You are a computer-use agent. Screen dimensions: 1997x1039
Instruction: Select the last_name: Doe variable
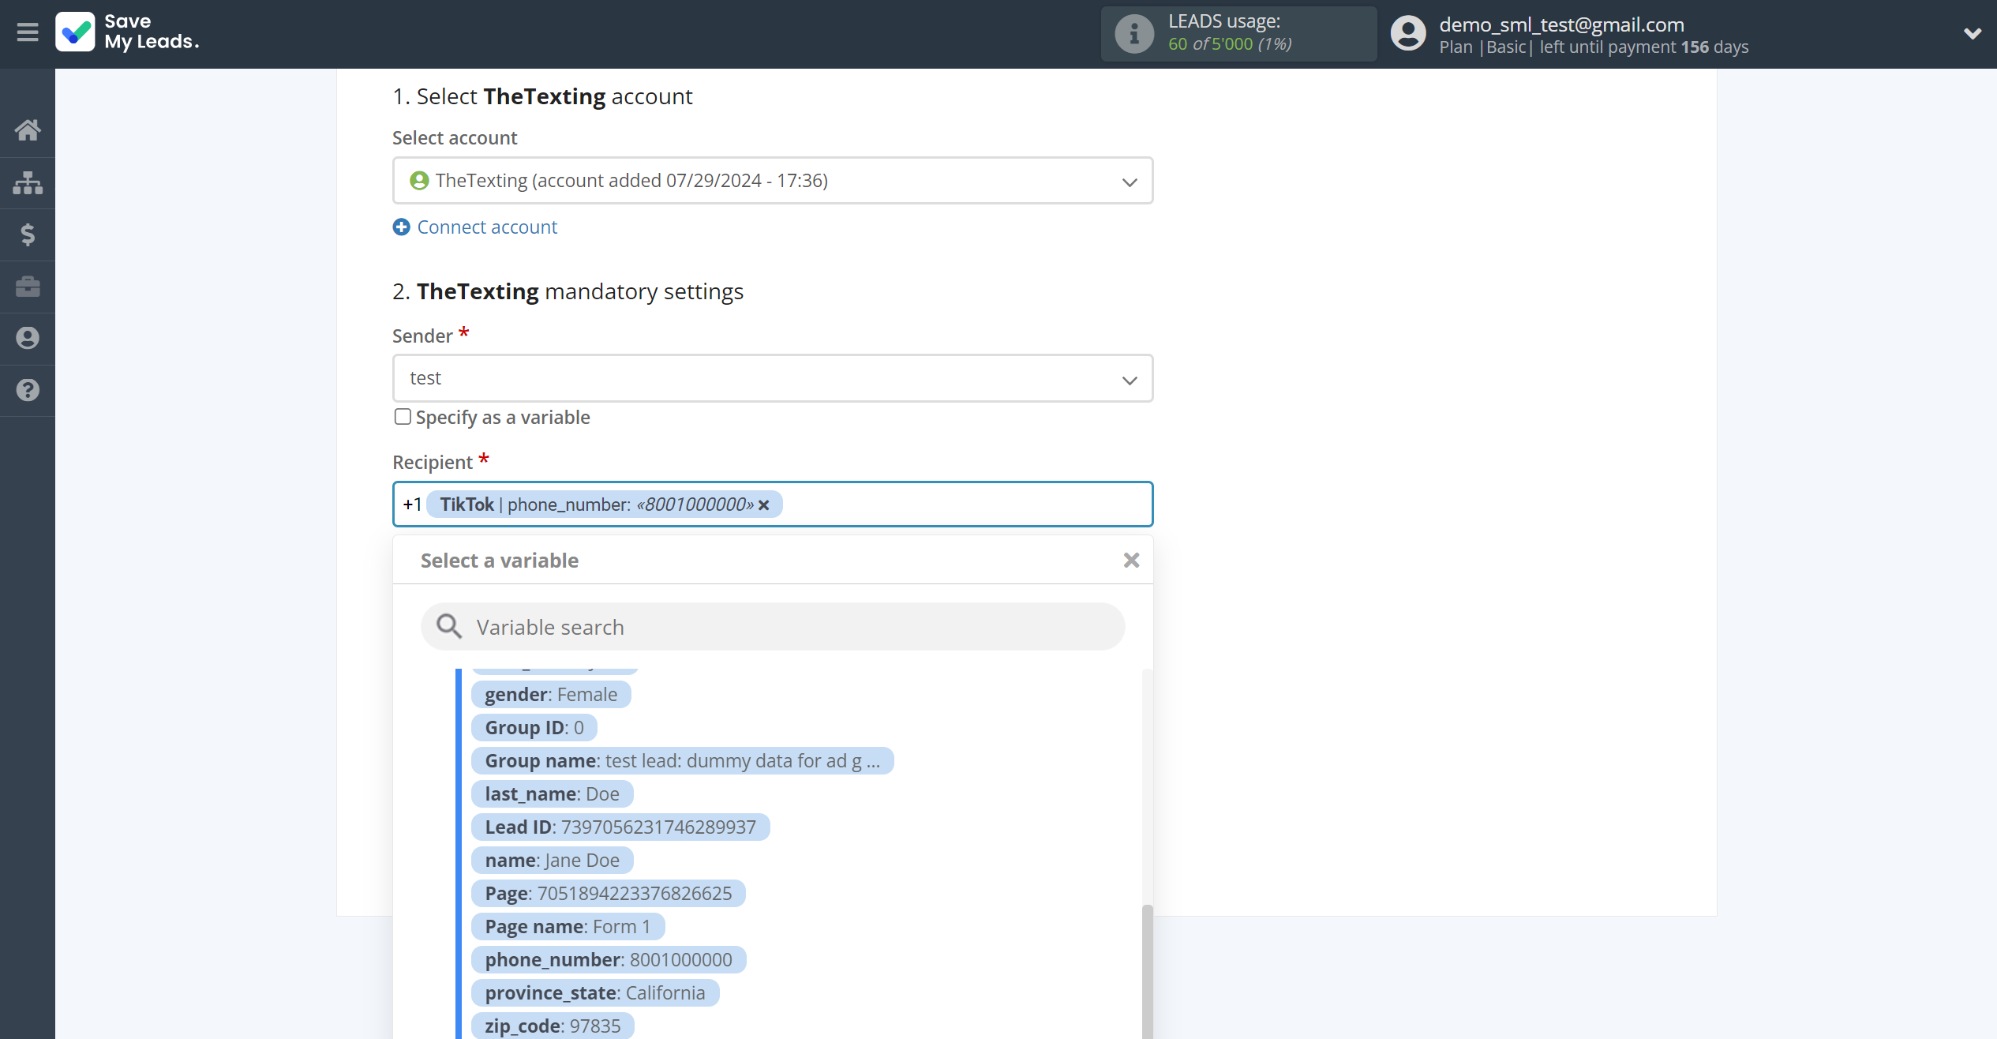tap(553, 794)
